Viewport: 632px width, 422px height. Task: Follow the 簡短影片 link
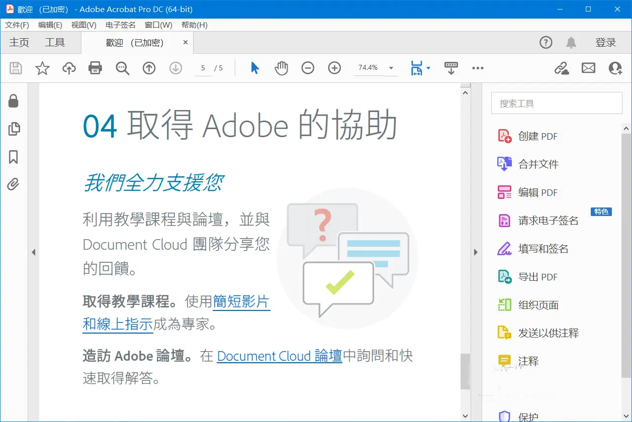tap(241, 301)
